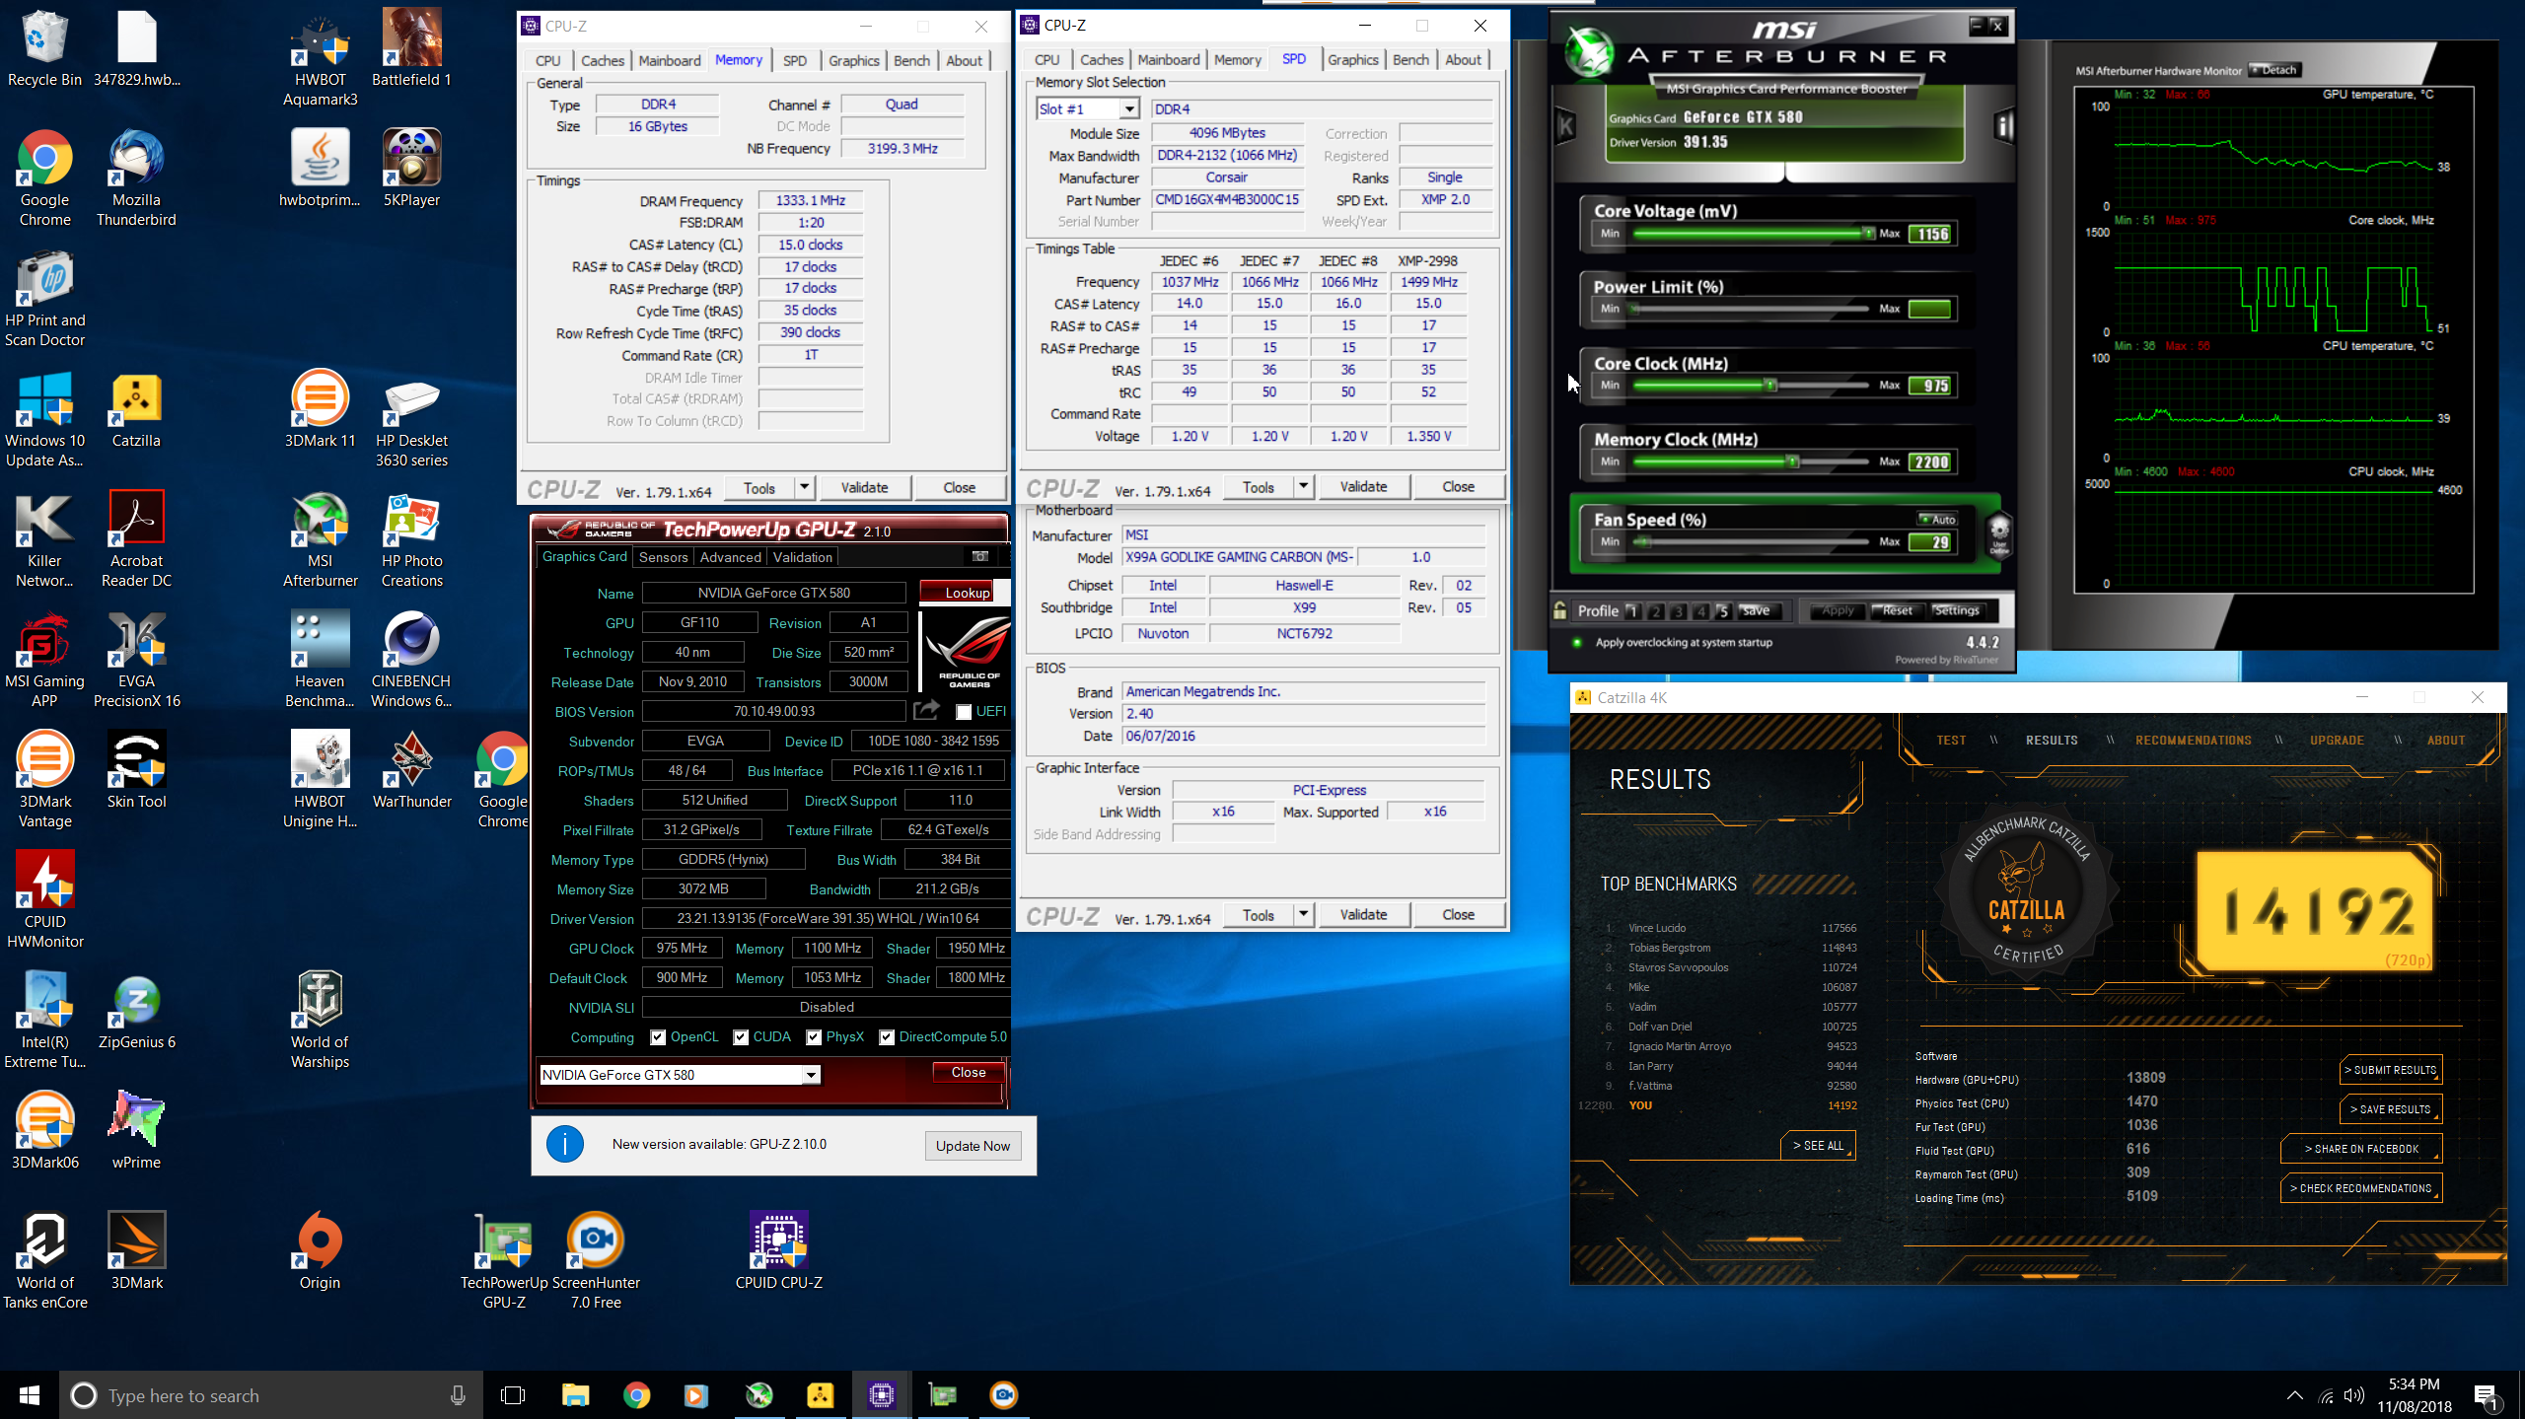Image resolution: width=2525 pixels, height=1419 pixels.
Task: Show hidden system tray icons
Action: coord(2295,1394)
